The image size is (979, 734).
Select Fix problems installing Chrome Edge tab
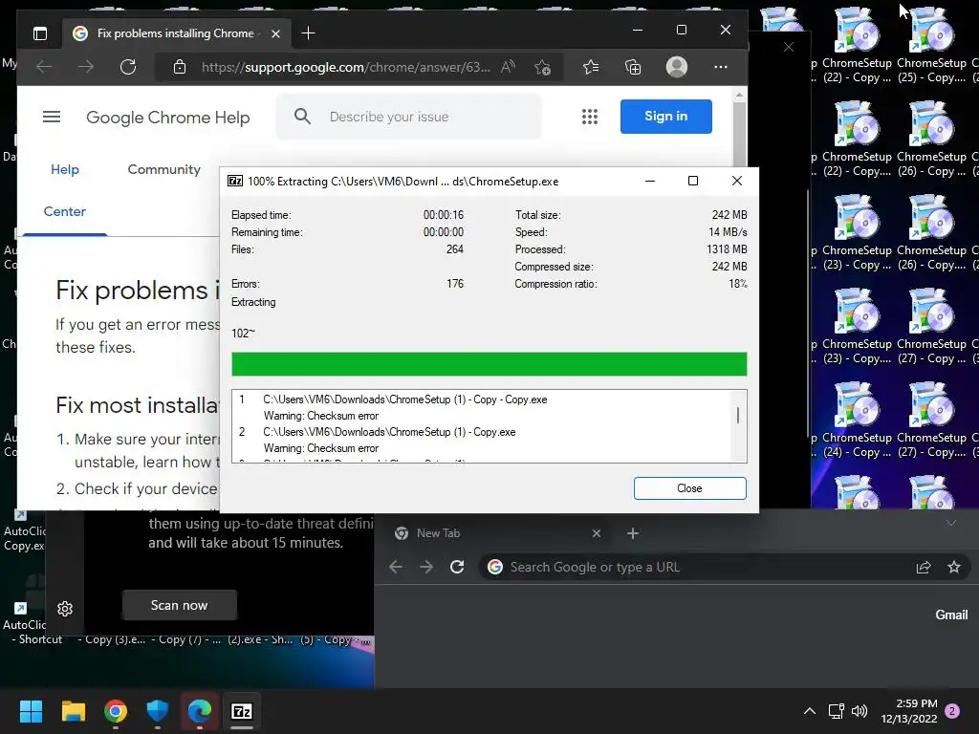pyautogui.click(x=176, y=33)
